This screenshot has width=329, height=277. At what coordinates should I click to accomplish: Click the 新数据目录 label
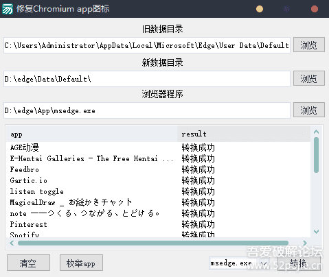pyautogui.click(x=162, y=62)
